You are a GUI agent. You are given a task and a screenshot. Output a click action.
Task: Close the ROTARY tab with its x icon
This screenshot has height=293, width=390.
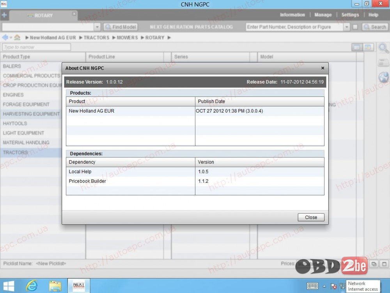pos(74,14)
